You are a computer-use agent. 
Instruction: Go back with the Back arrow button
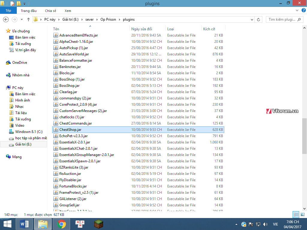tap(6, 19)
